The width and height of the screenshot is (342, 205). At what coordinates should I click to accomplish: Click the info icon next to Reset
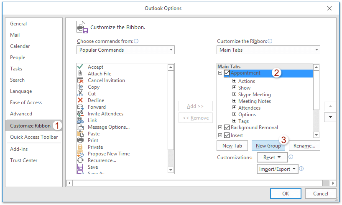point(291,157)
